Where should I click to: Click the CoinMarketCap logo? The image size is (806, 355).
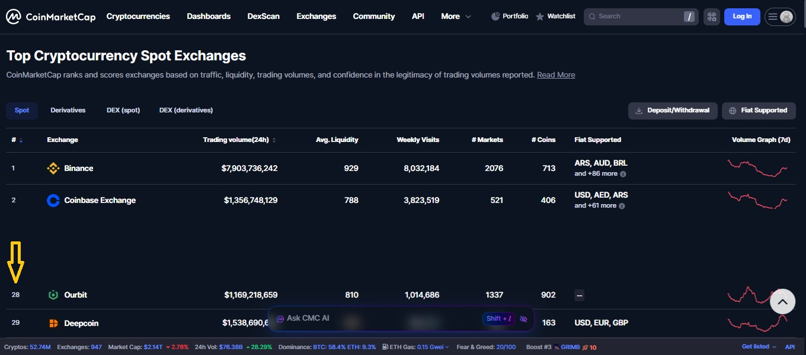point(51,17)
